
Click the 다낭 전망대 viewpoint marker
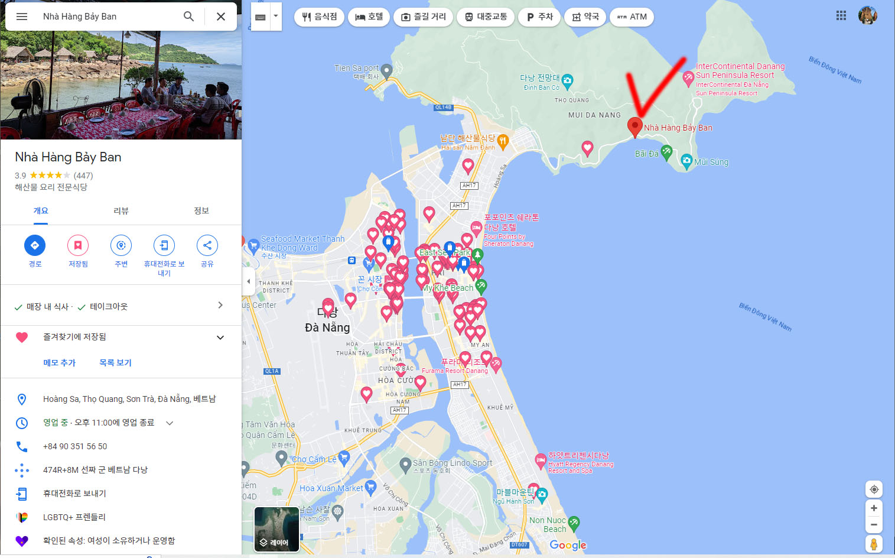[567, 80]
